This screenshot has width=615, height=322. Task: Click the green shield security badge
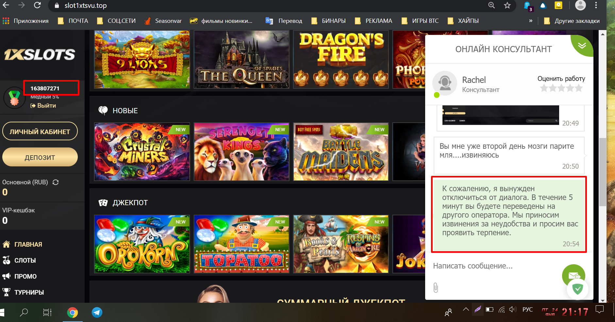point(577,289)
